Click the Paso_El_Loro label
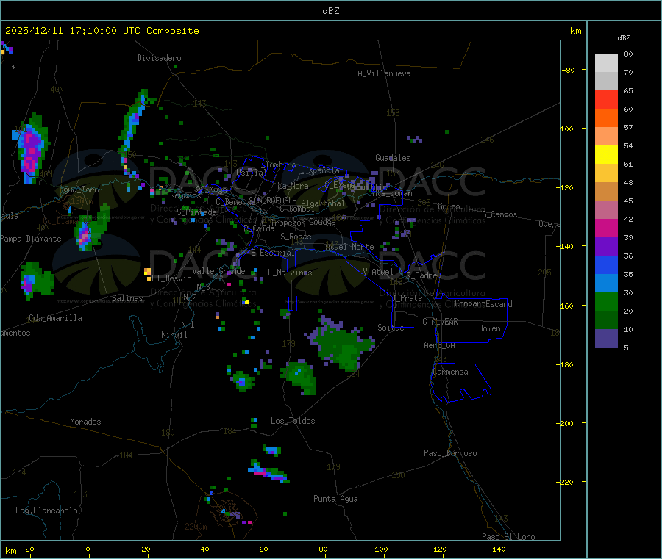662x559 pixels. tap(508, 537)
